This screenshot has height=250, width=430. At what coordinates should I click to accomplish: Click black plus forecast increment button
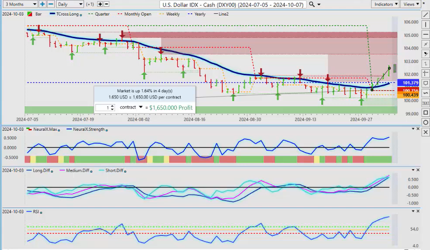(100, 4)
